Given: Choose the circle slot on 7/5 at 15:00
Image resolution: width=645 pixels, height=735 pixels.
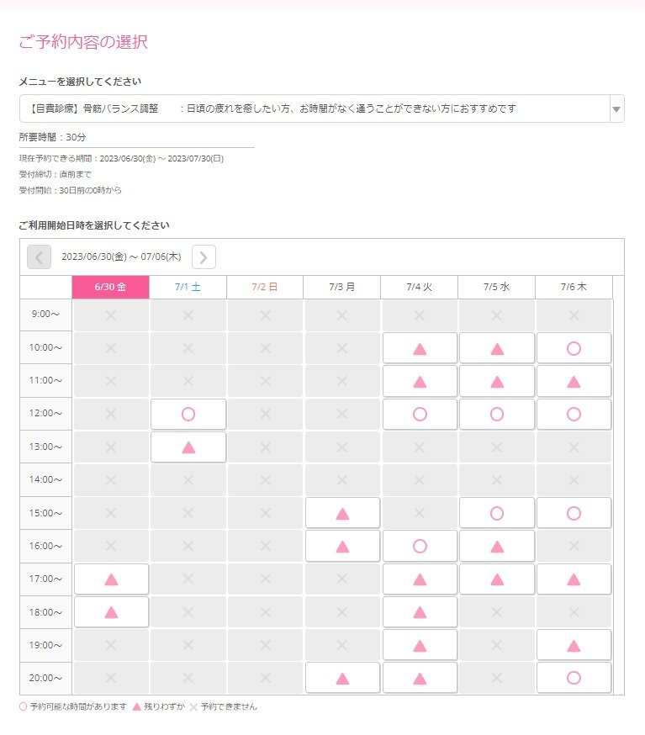Looking at the screenshot, I should click(497, 513).
